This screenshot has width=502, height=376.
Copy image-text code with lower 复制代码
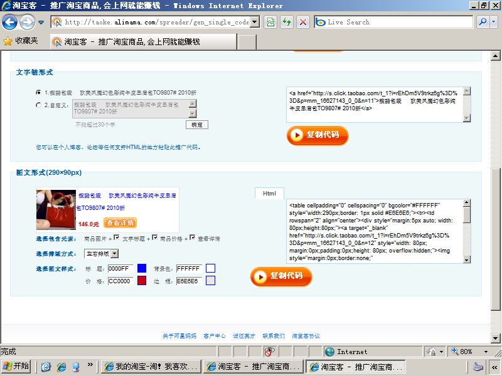pyautogui.click(x=281, y=276)
